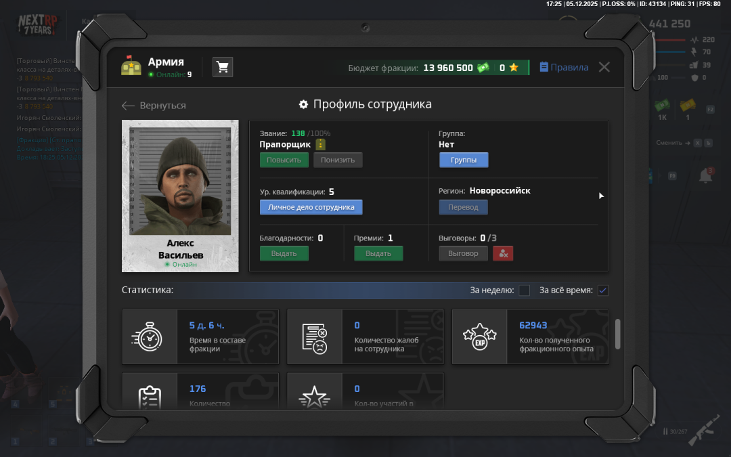
Task: Click the stopwatch time-in-faction icon
Action: coord(150,336)
